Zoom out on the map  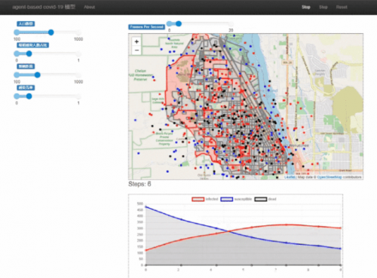click(136, 50)
